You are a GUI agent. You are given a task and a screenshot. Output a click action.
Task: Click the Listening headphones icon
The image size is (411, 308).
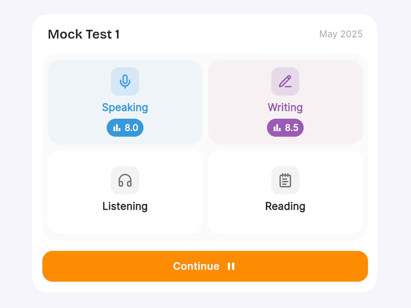(x=125, y=180)
